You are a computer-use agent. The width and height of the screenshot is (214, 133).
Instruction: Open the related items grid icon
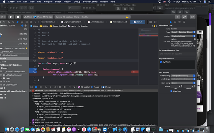coord(31,22)
